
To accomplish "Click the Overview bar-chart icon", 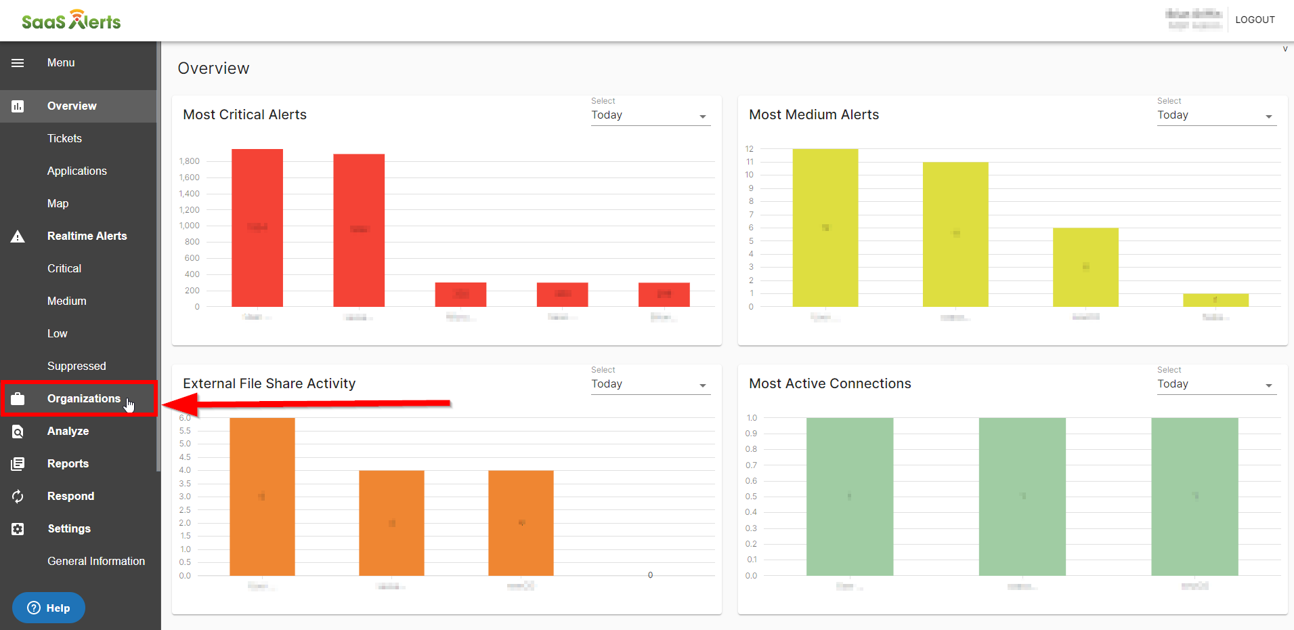I will tap(18, 106).
